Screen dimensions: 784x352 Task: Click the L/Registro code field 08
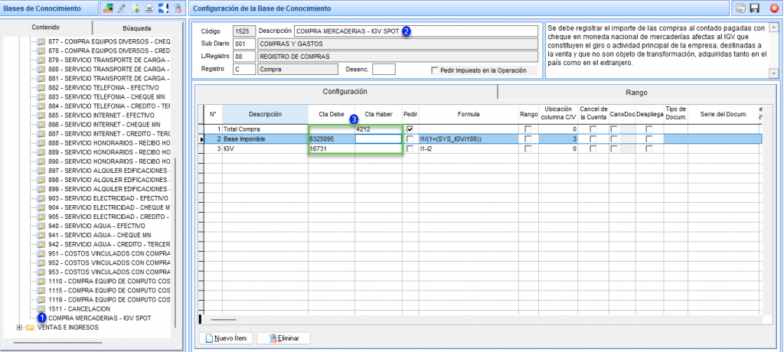[x=244, y=57]
